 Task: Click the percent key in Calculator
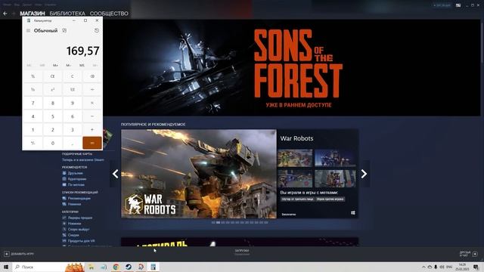pos(33,76)
